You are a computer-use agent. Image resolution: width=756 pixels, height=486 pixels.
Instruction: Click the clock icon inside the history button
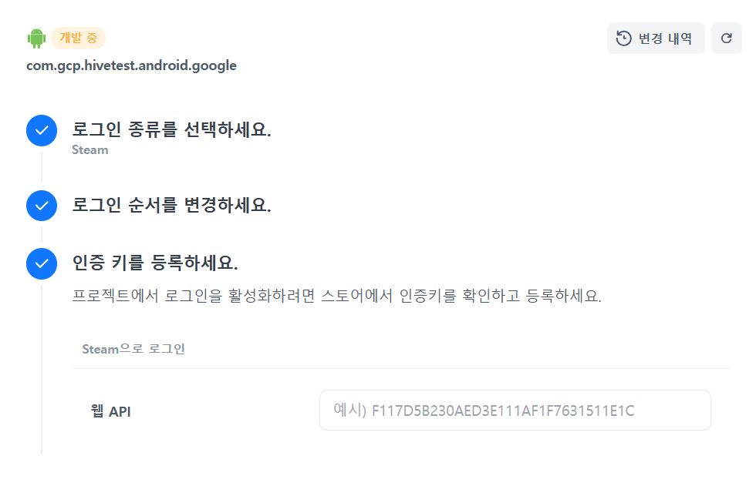[623, 38]
